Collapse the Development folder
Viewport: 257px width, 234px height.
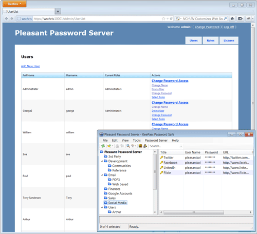102,161
